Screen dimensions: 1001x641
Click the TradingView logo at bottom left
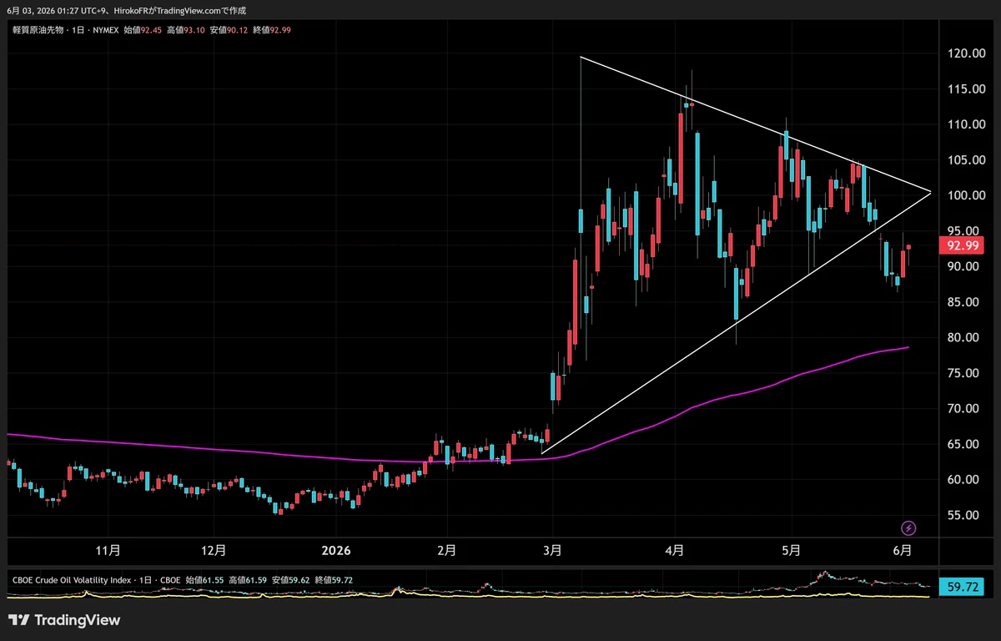(x=64, y=620)
